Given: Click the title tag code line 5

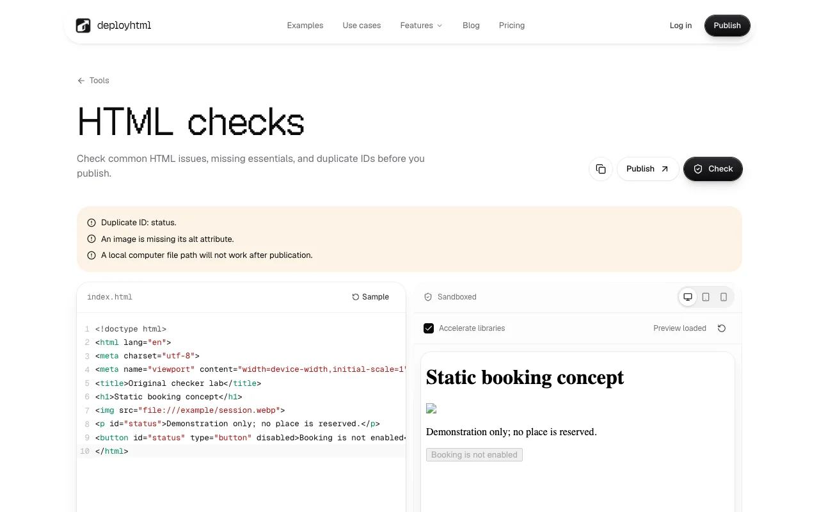Looking at the screenshot, I should point(178,383).
